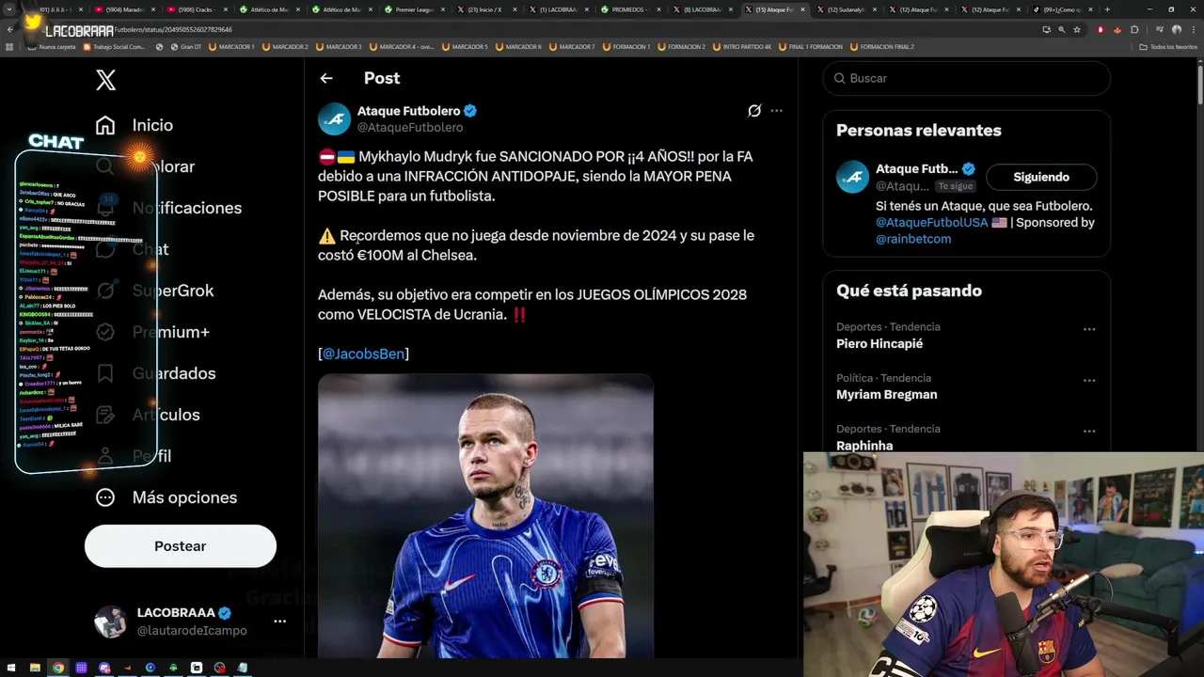Open MARCADOR 1 bookmark

pyautogui.click(x=231, y=46)
